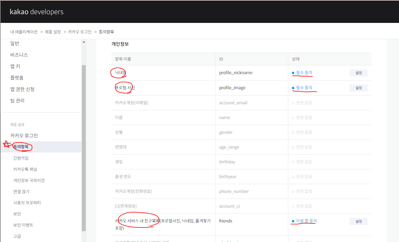
Task: Click 카카오계정(전화번호) item name
Action: pos(133,191)
